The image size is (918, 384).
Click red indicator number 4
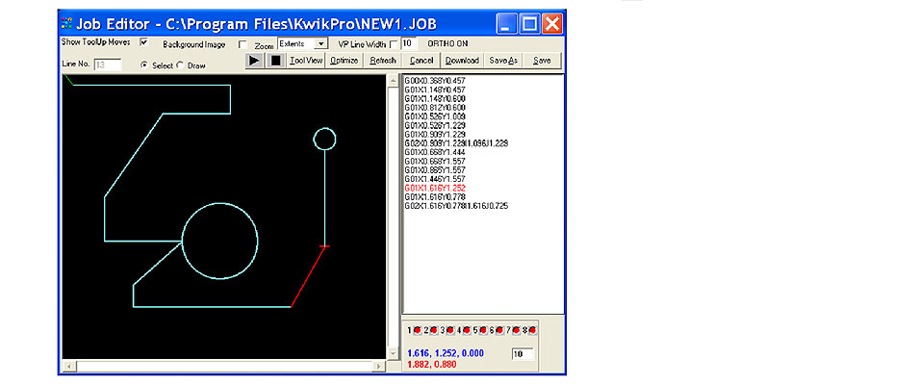[467, 331]
